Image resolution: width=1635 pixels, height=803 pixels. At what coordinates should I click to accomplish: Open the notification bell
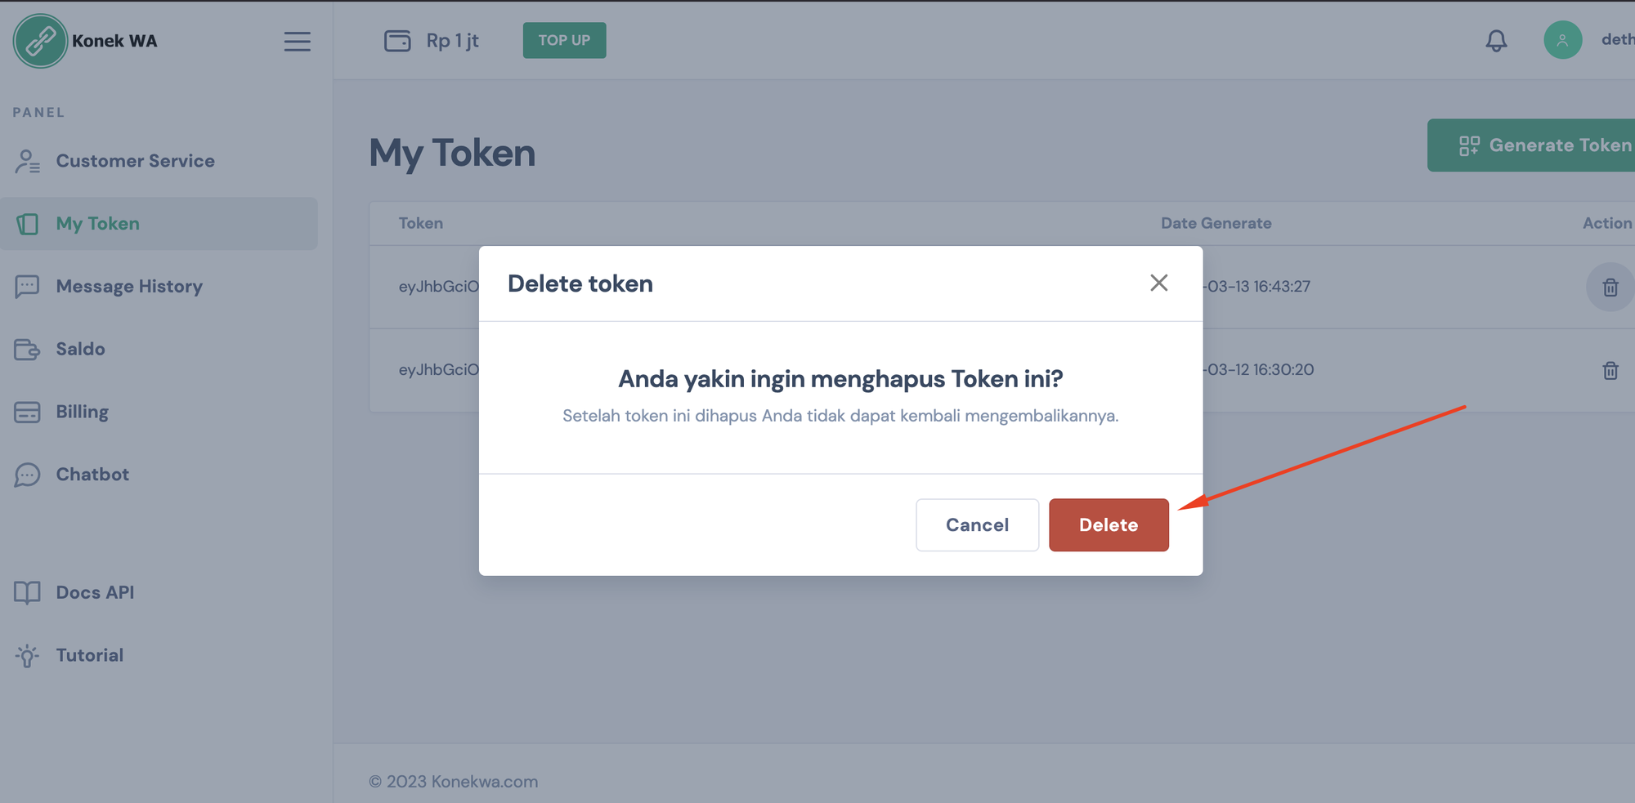point(1496,41)
